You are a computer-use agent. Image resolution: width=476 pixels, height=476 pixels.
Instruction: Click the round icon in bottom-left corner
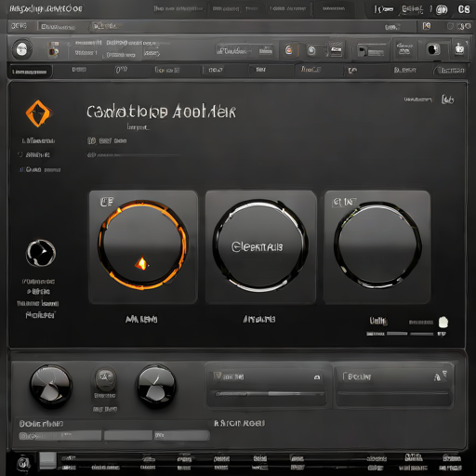(x=23, y=463)
